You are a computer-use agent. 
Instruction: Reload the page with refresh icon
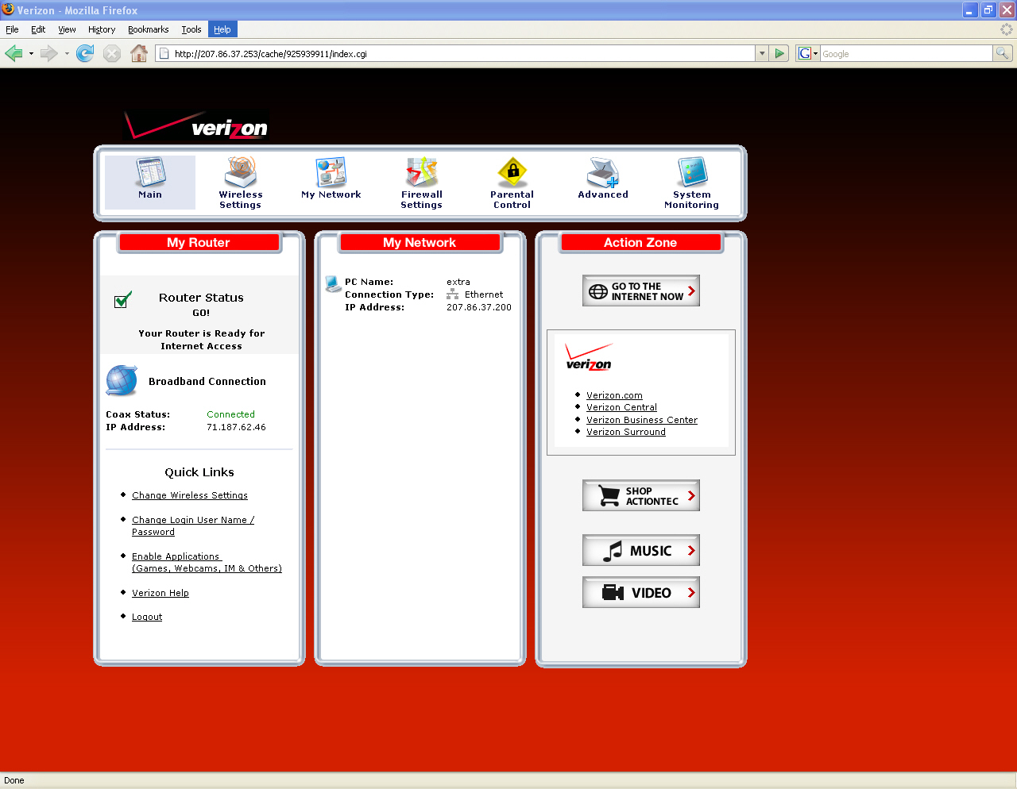click(85, 53)
